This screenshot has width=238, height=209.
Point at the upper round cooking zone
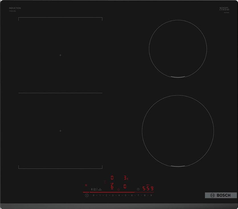point(178,49)
